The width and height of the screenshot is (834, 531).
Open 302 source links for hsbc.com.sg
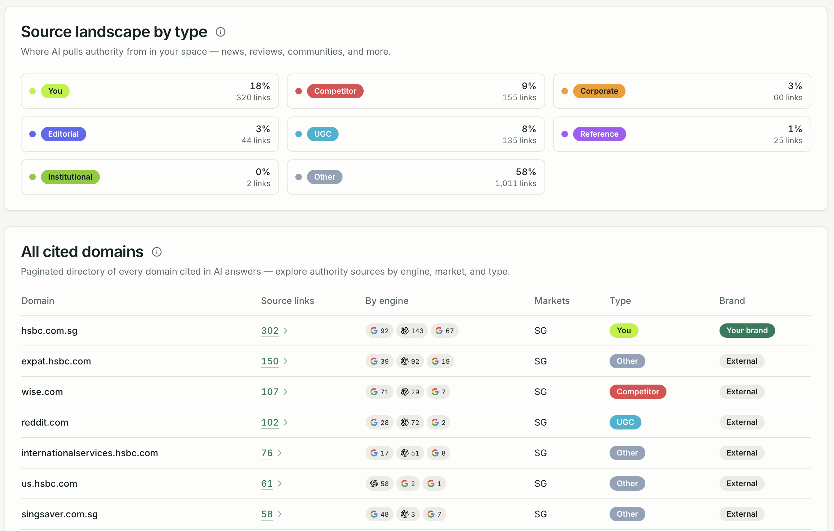pyautogui.click(x=269, y=331)
